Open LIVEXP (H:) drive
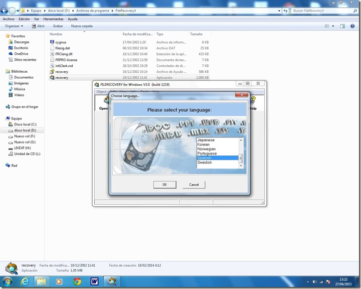 coord(22,148)
